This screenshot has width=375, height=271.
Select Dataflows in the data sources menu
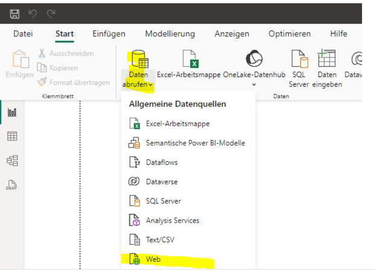point(188,162)
